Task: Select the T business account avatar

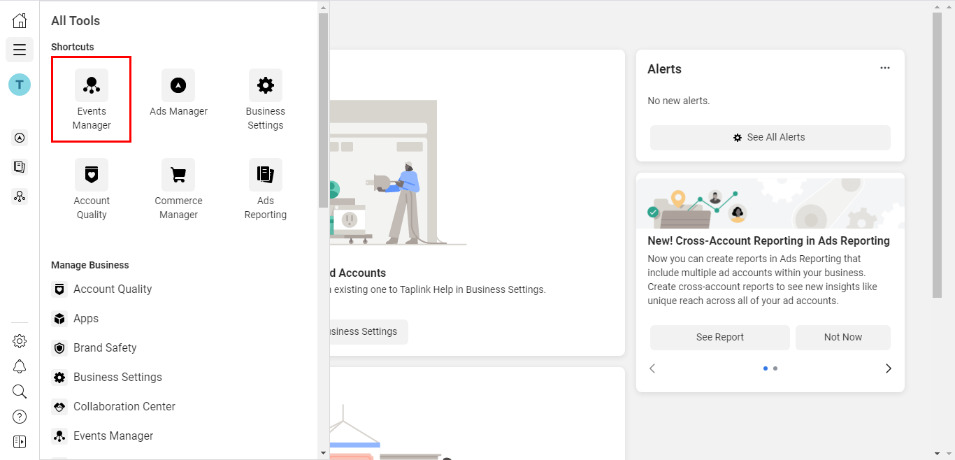Action: pyautogui.click(x=20, y=85)
